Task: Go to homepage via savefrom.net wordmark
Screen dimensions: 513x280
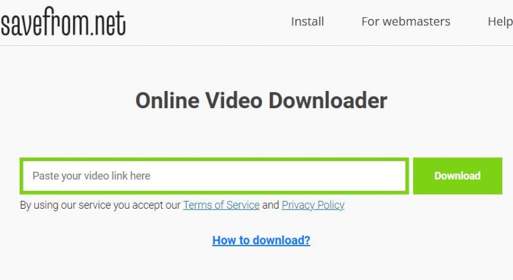Action: point(63,22)
